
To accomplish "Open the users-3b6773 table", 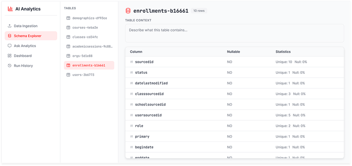I will pos(89,75).
